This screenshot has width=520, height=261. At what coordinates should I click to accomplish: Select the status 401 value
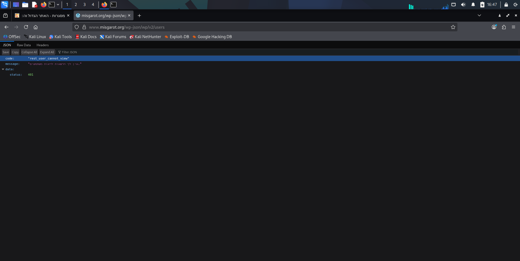[31, 75]
